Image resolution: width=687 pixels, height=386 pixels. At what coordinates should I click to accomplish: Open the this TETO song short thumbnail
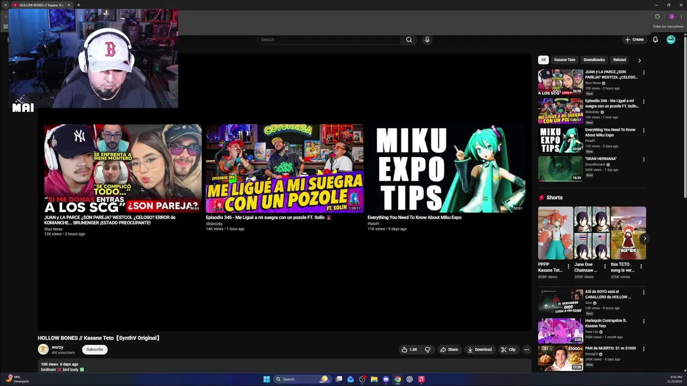point(628,233)
